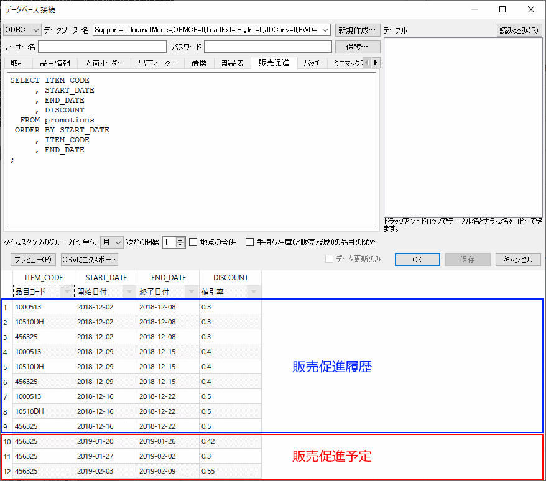The width and height of the screenshot is (546, 481).
Task: Expand the データソース名 combo box
Action: click(x=326, y=30)
